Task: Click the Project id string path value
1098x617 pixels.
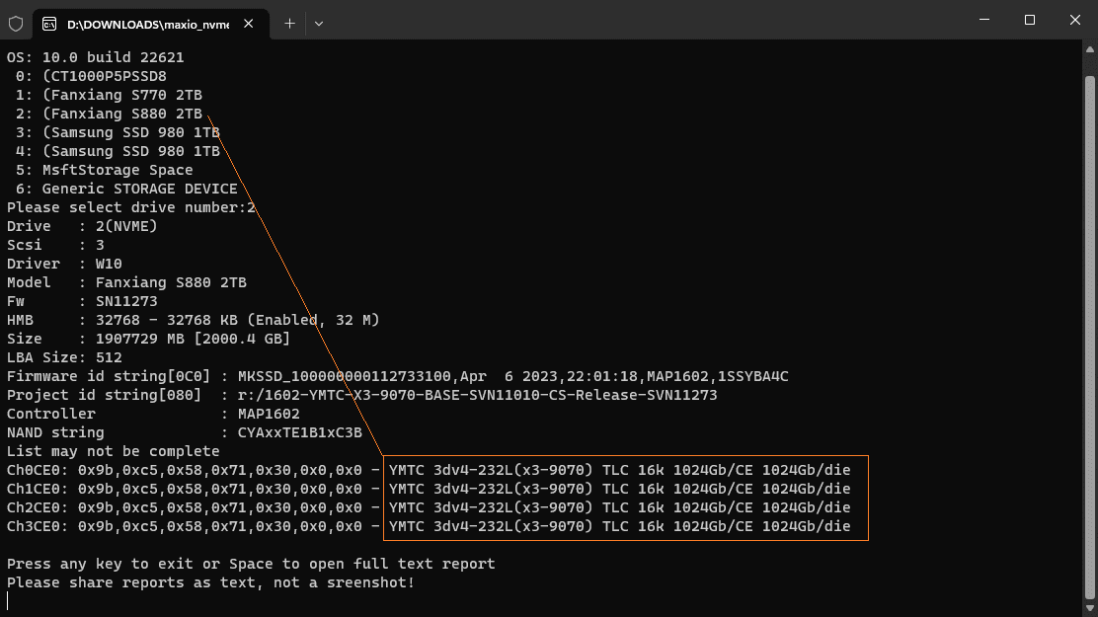Action: (x=478, y=396)
